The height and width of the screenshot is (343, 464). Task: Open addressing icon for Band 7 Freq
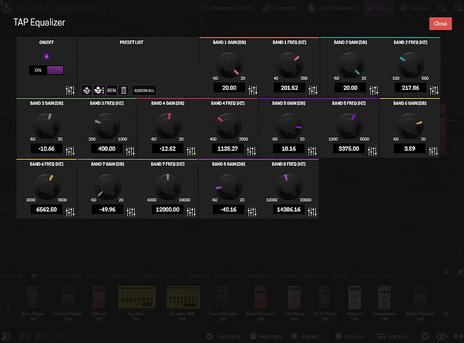(191, 212)
